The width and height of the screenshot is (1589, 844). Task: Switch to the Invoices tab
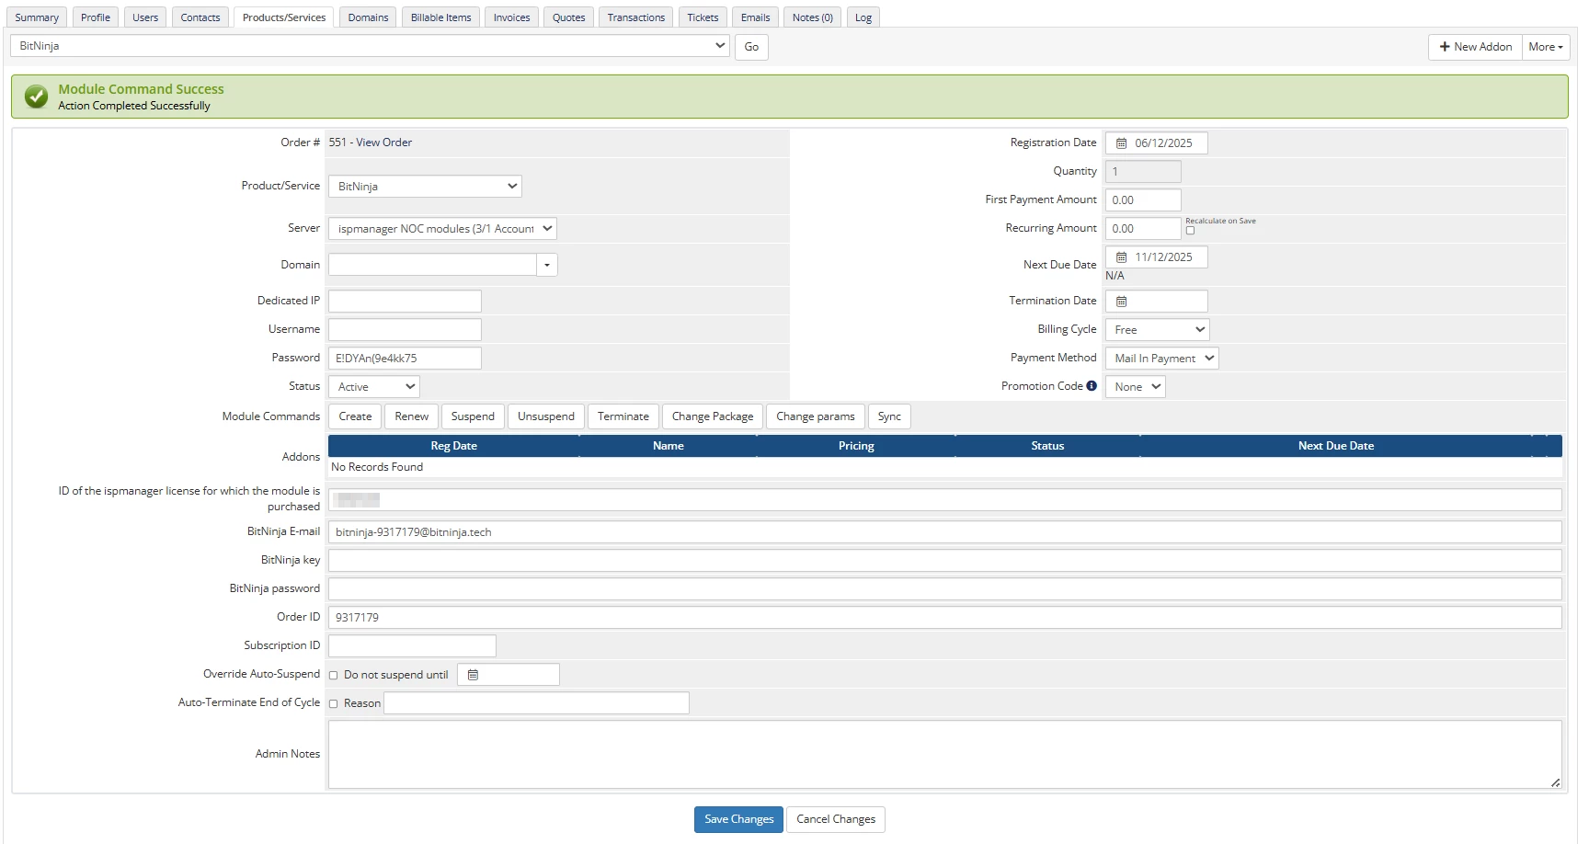[511, 17]
